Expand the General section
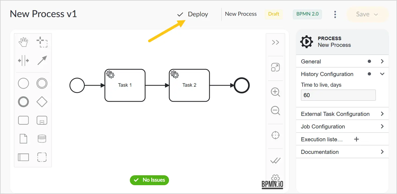 click(342, 61)
